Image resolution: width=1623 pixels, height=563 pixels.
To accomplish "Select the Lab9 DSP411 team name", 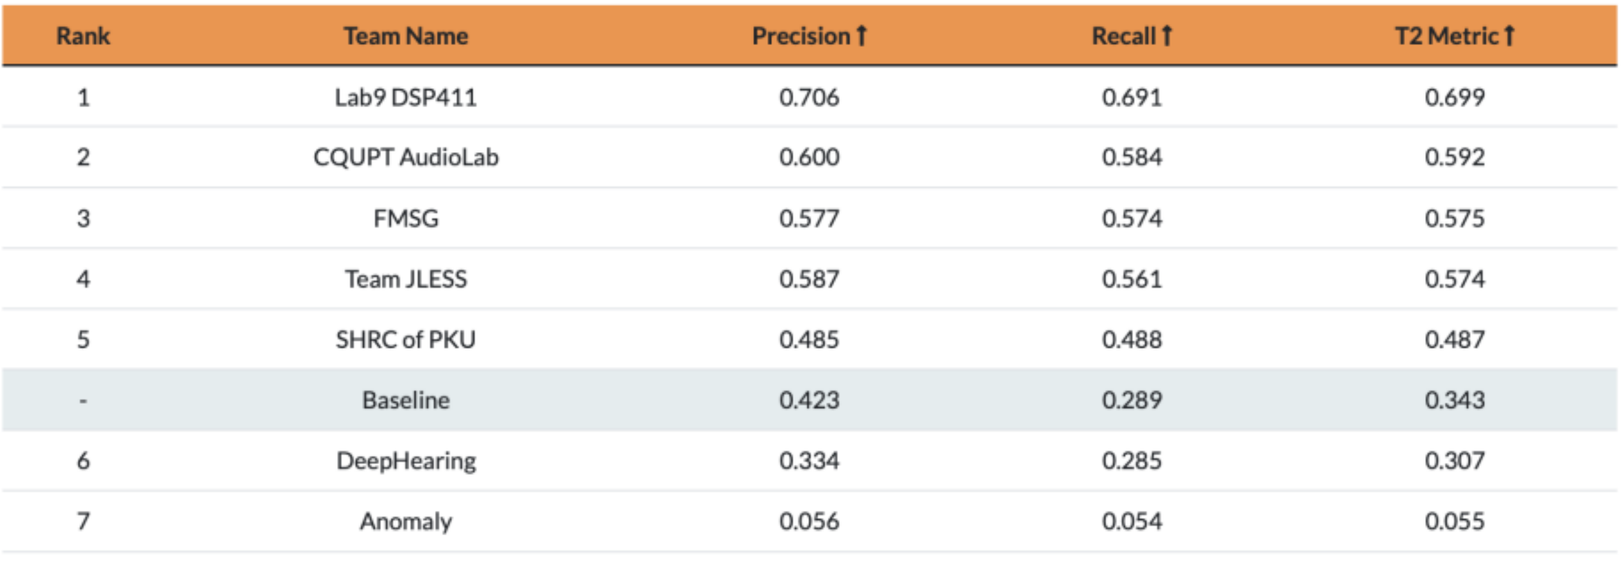I will point(406,98).
